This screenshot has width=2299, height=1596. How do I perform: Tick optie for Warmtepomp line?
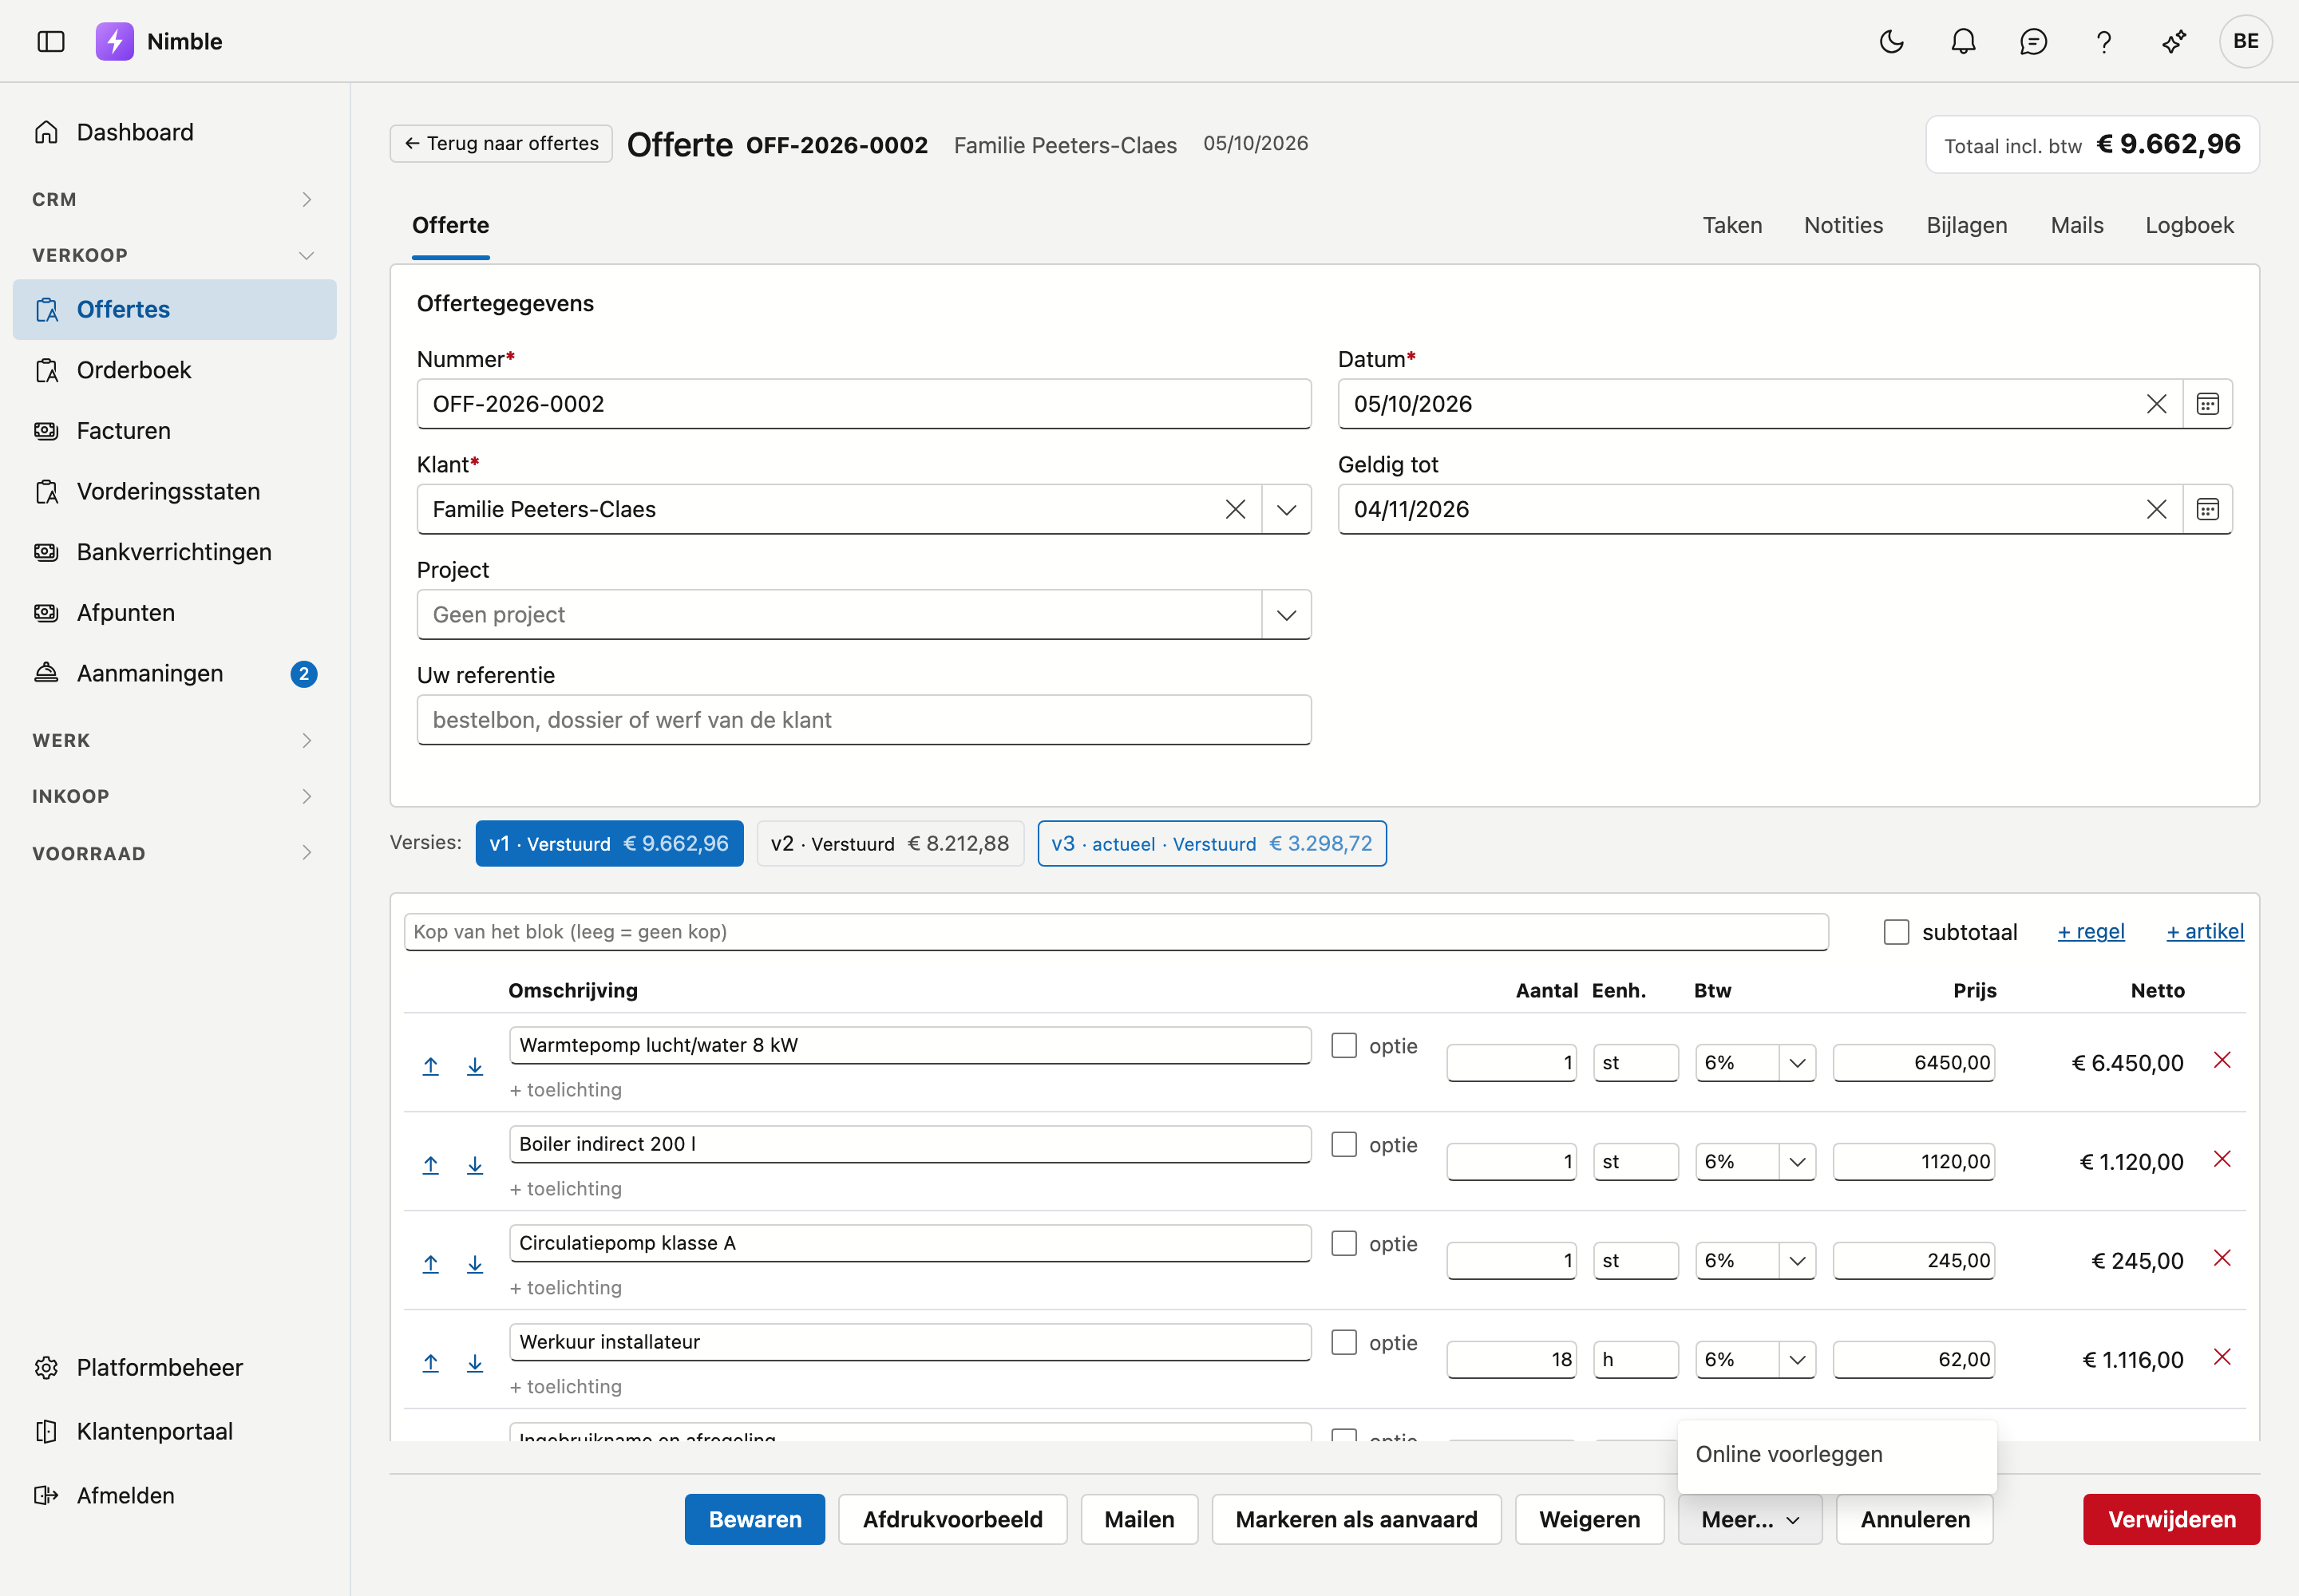pos(1343,1045)
